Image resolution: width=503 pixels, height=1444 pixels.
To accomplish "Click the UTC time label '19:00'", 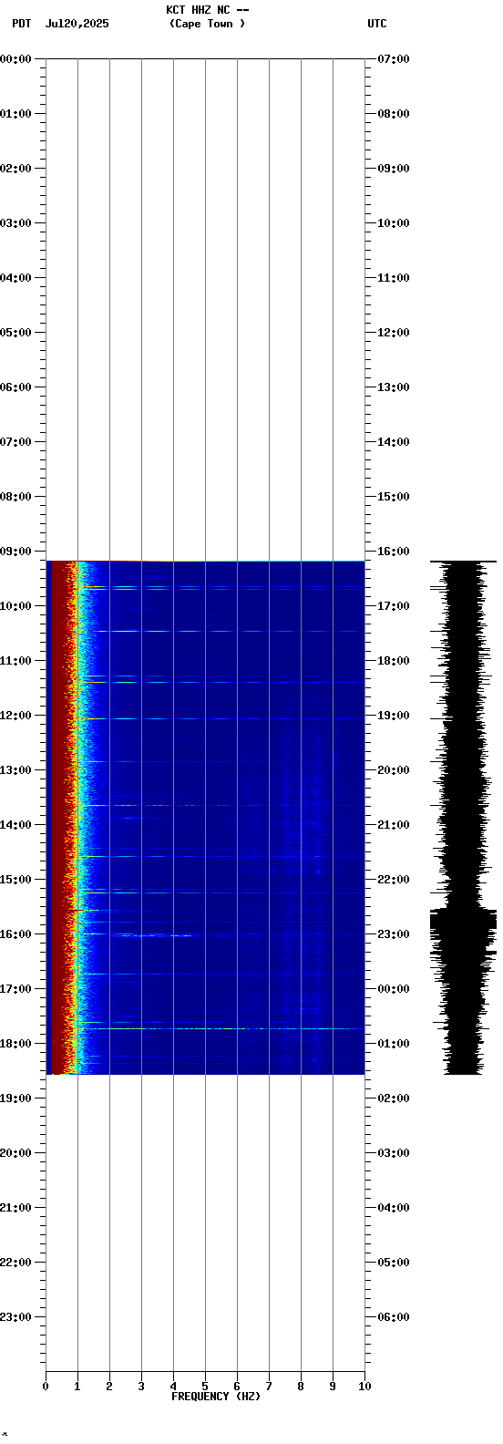I will click(x=394, y=716).
